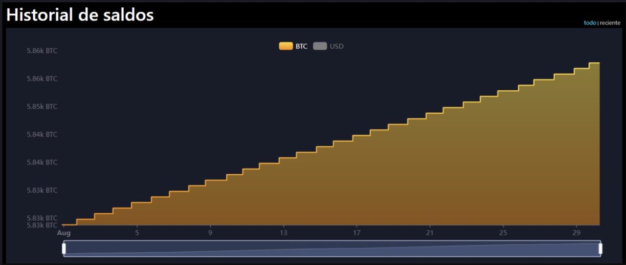
Task: Click the '29' x-axis date label
Action: 577,233
